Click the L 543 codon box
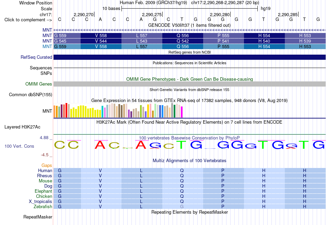The height and width of the screenshot is (225, 326). pos(142,41)
